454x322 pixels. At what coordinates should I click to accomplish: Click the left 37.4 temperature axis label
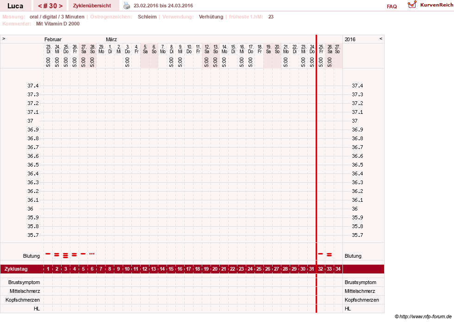tap(33, 86)
